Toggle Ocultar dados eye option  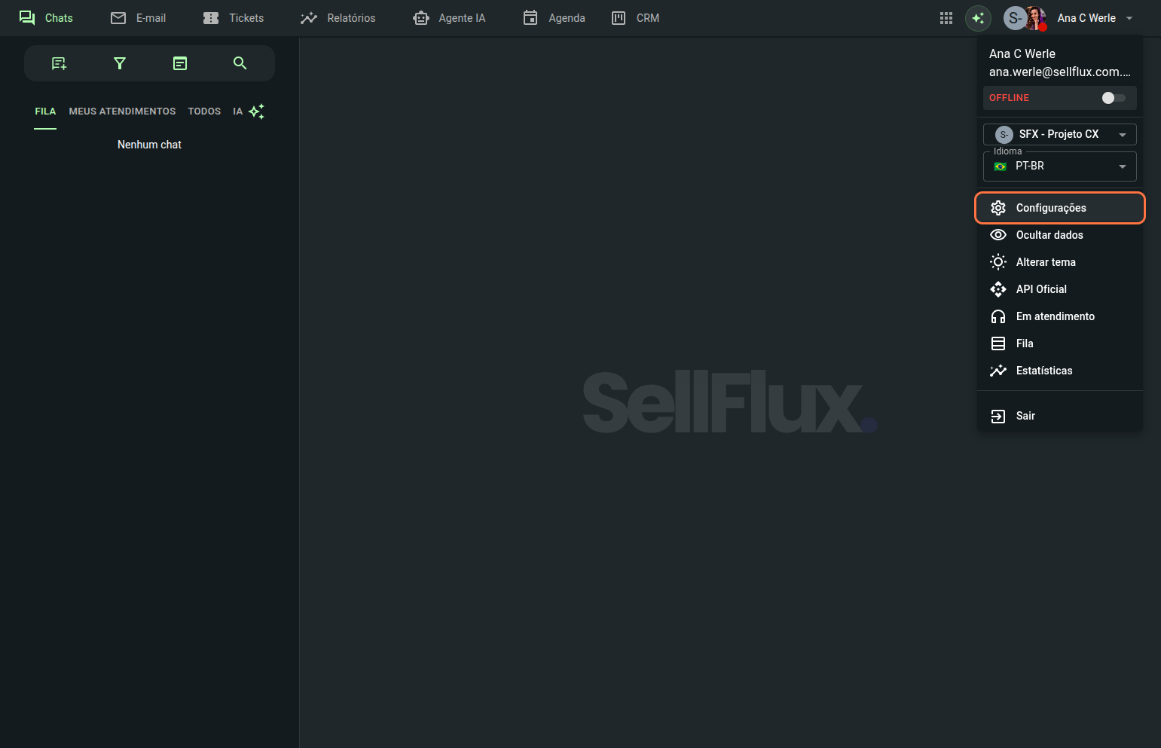1049,235
